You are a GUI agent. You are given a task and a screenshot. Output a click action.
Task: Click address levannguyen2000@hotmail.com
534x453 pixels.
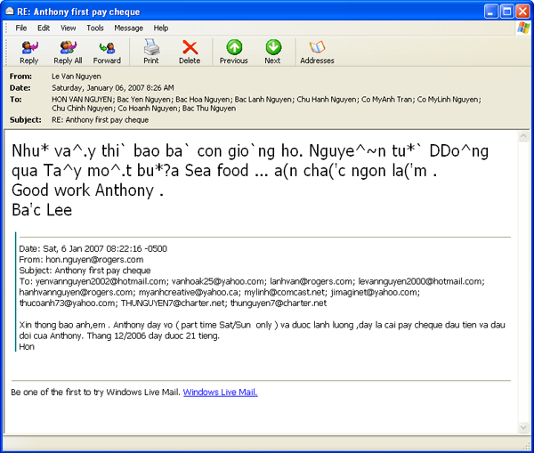click(421, 281)
